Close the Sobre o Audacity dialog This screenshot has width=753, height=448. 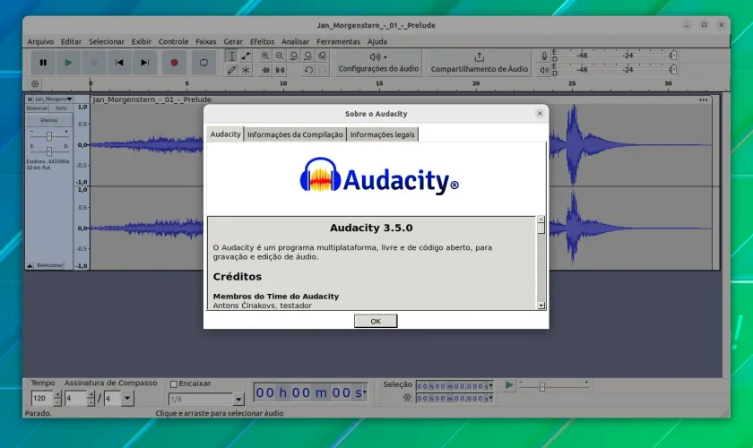[540, 113]
